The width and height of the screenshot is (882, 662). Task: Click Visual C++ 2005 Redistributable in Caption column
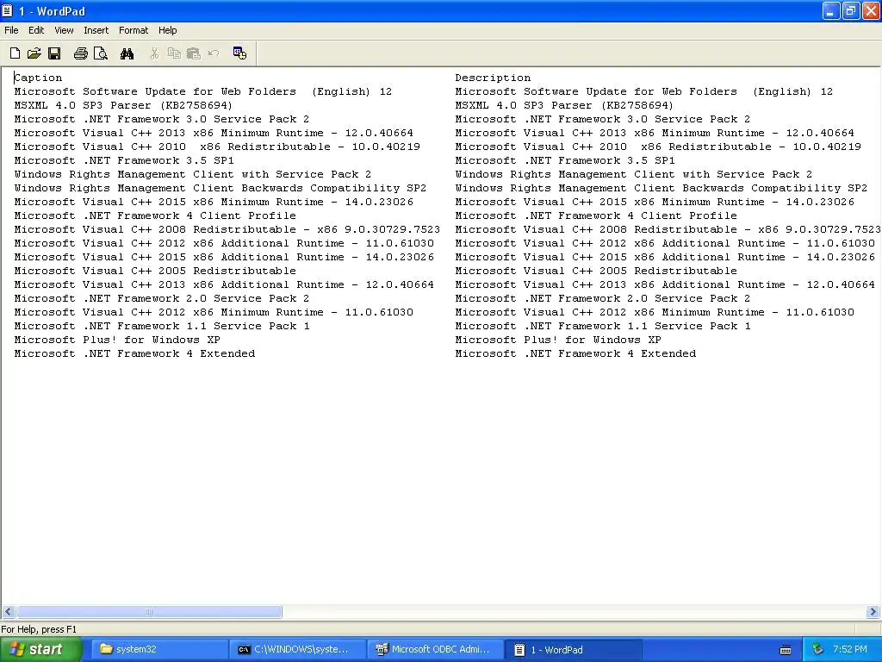point(155,271)
